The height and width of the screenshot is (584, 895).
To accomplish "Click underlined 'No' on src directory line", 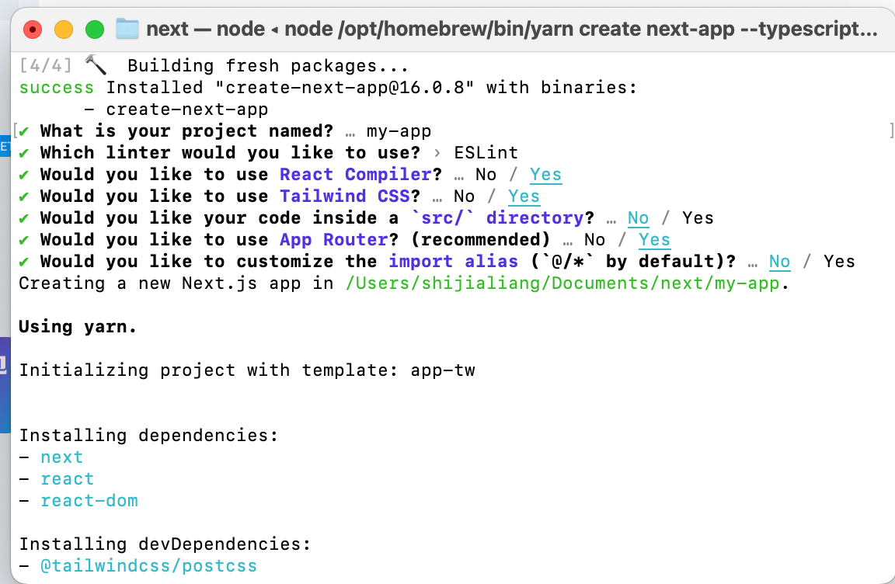I will (638, 218).
